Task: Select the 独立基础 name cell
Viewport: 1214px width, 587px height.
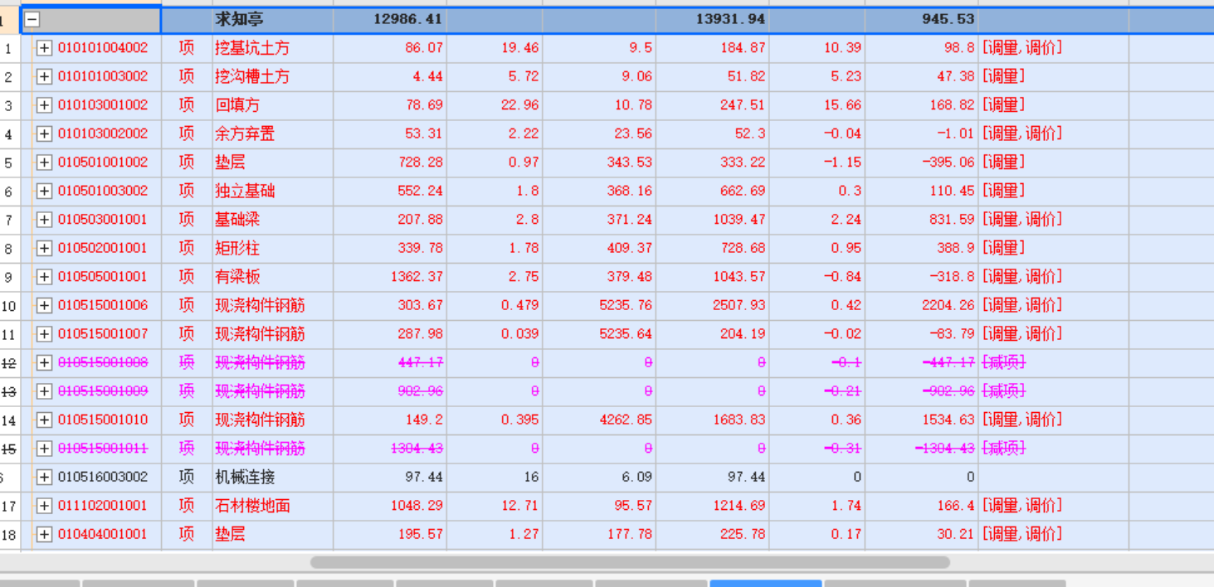Action: point(272,191)
